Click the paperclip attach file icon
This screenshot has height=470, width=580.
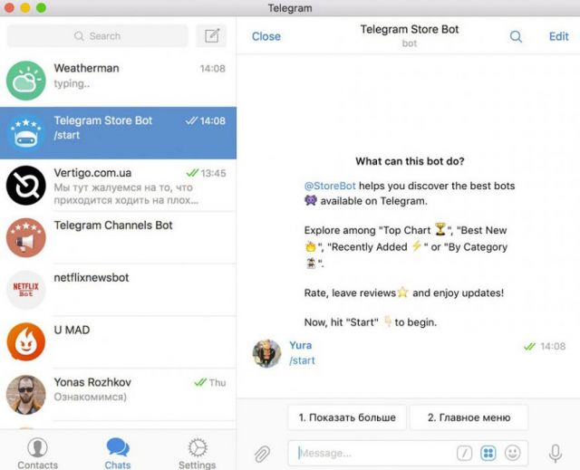click(262, 454)
